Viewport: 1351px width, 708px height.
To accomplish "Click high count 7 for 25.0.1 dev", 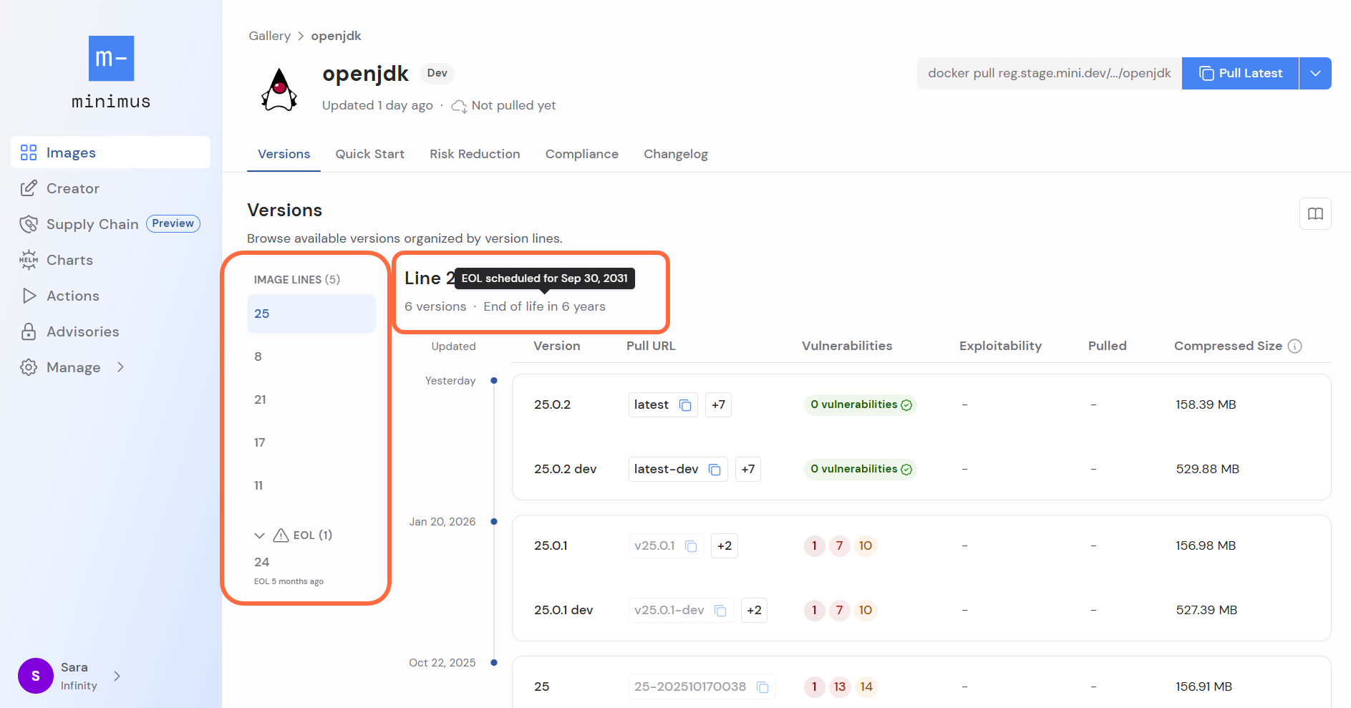I will (840, 611).
